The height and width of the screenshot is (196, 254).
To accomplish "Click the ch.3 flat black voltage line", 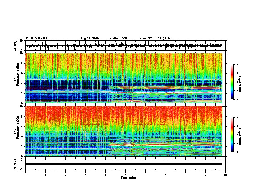I will [x=123, y=164].
